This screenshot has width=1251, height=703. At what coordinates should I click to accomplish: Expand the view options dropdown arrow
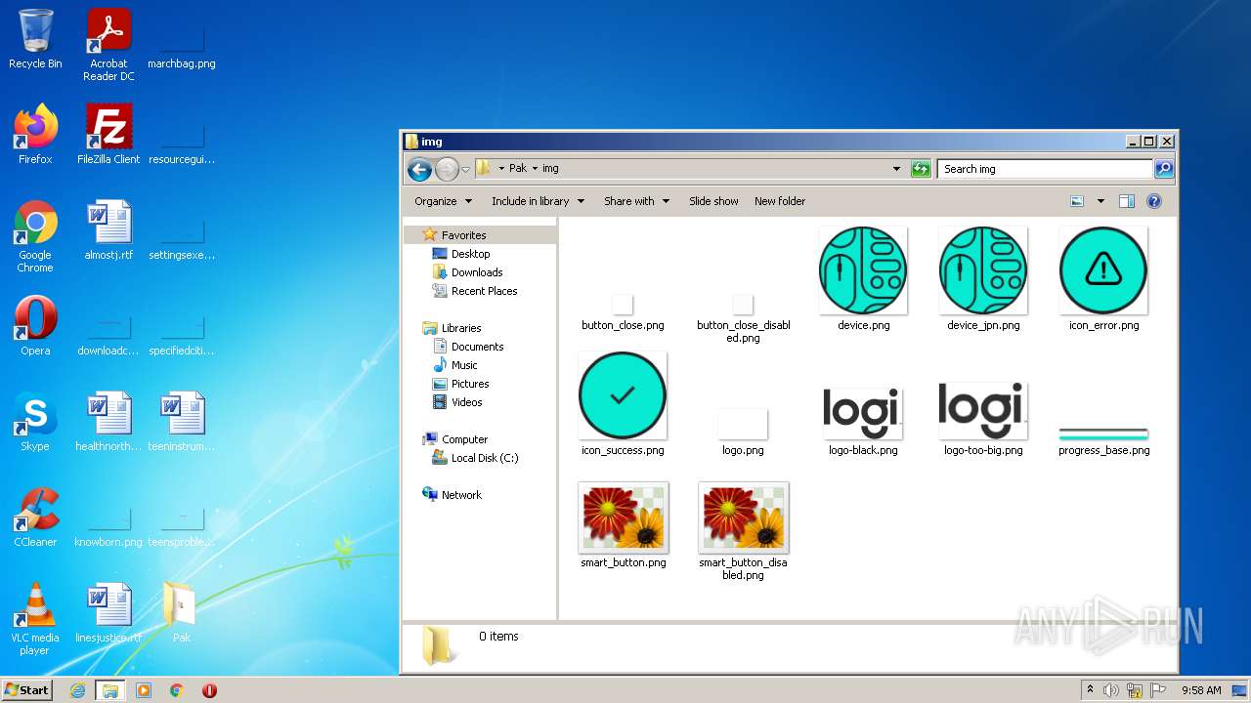[x=1100, y=201]
